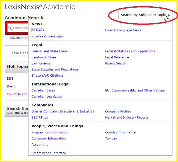Click the International Legal heading
Image resolution: width=178 pixels, height=162 pixels.
pos(50,84)
